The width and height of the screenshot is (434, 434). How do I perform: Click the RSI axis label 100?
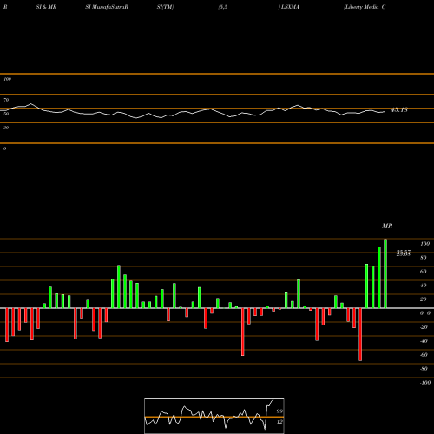7,79
